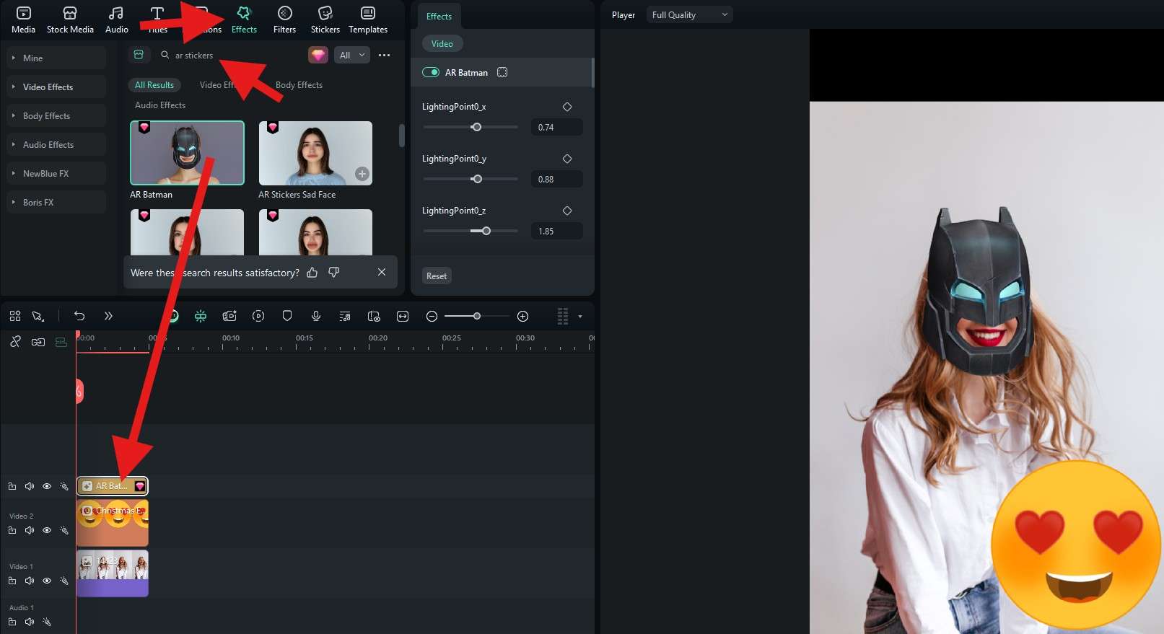Open the Filters tab
1164x634 pixels.
click(x=284, y=20)
